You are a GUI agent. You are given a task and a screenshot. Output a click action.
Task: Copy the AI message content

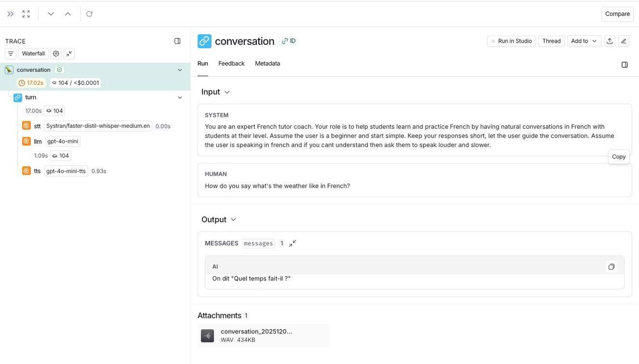pyautogui.click(x=611, y=266)
